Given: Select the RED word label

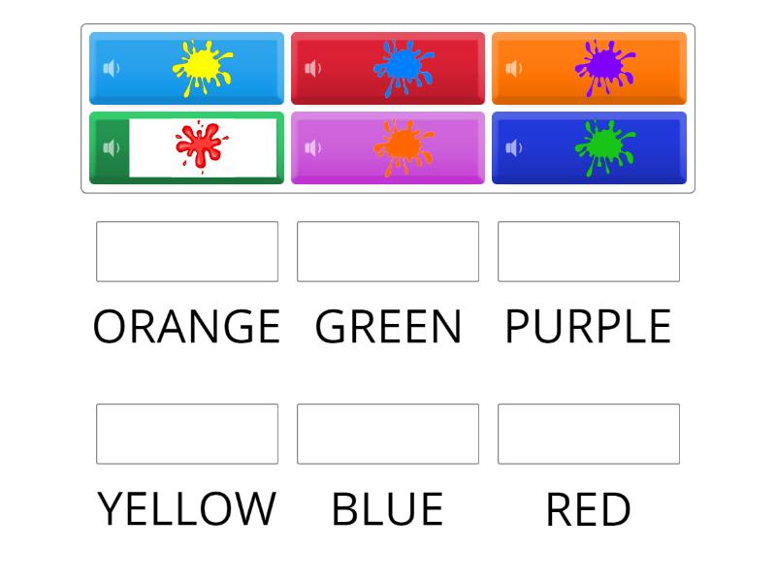Looking at the screenshot, I should pos(588,506).
